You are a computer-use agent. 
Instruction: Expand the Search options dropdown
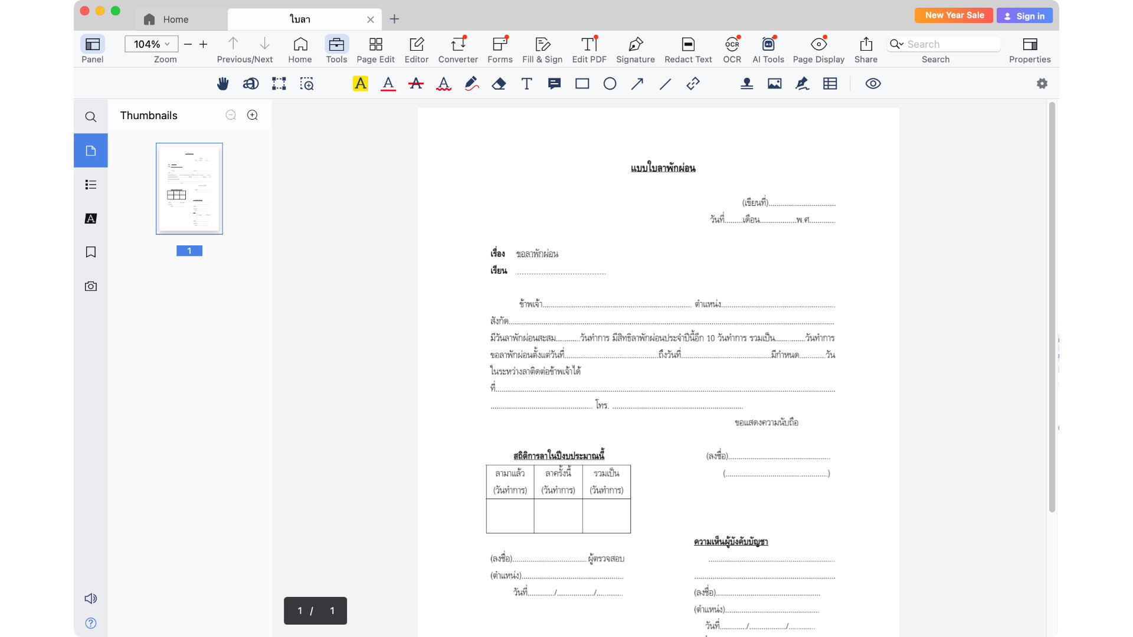897,44
